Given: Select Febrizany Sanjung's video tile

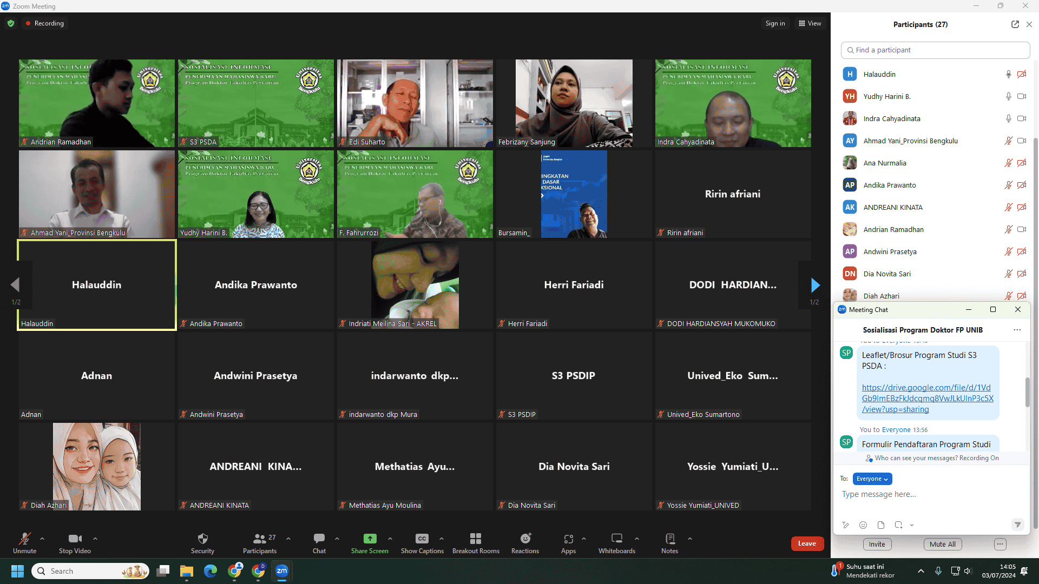Looking at the screenshot, I should pyautogui.click(x=574, y=103).
